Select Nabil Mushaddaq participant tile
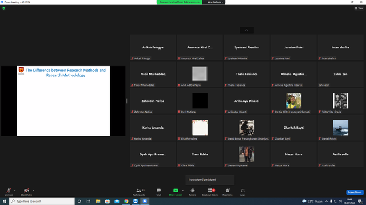Screen dimensions: 366x205 click(x=153, y=74)
